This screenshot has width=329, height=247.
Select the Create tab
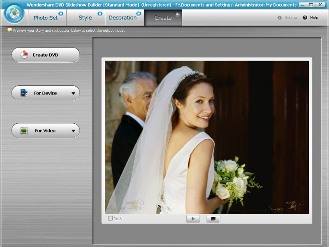pyautogui.click(x=163, y=18)
